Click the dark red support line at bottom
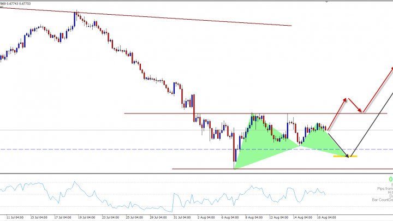 coord(273,169)
